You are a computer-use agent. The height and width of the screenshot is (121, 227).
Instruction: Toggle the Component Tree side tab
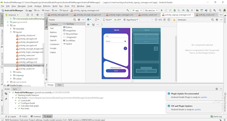(x=46, y=72)
